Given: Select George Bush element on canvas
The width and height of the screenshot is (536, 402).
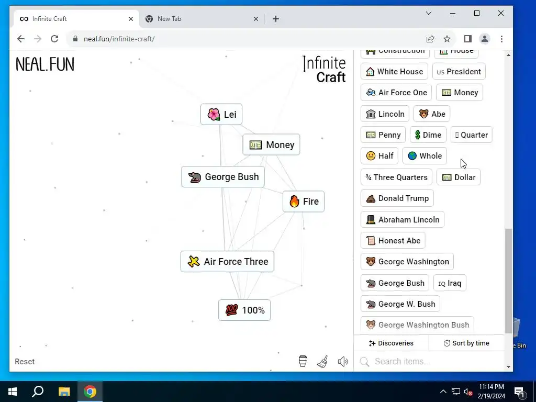Looking at the screenshot, I should [x=223, y=177].
